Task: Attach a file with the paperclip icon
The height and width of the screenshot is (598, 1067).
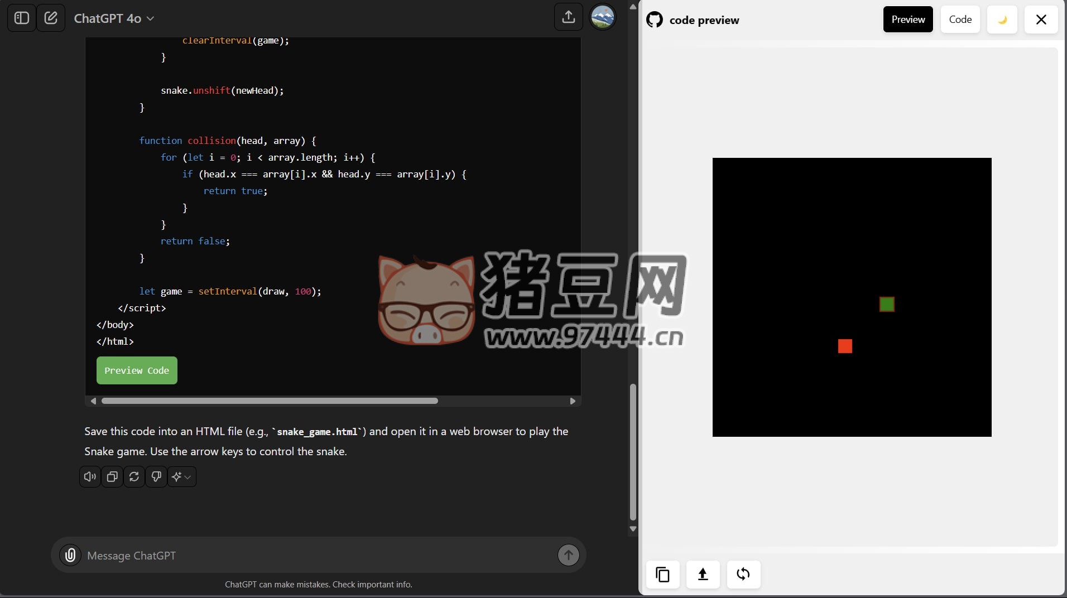Action: [70, 556]
